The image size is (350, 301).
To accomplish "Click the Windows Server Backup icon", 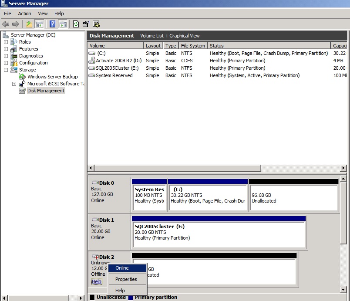I will click(22, 77).
